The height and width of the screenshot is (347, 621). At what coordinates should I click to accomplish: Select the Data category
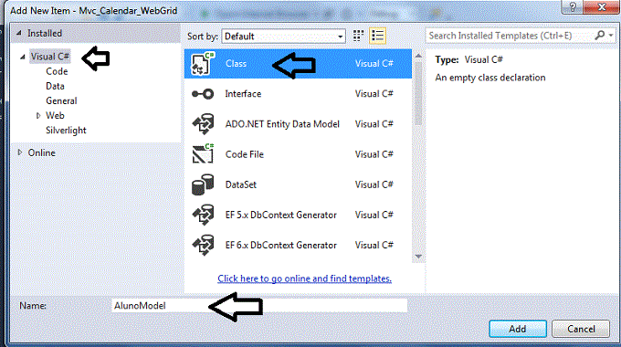point(55,86)
